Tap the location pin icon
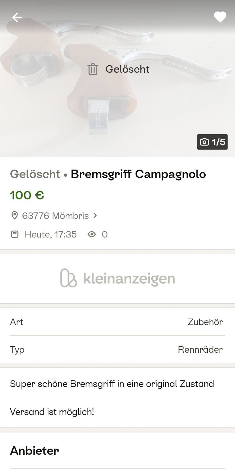The image size is (235, 473). click(x=15, y=216)
